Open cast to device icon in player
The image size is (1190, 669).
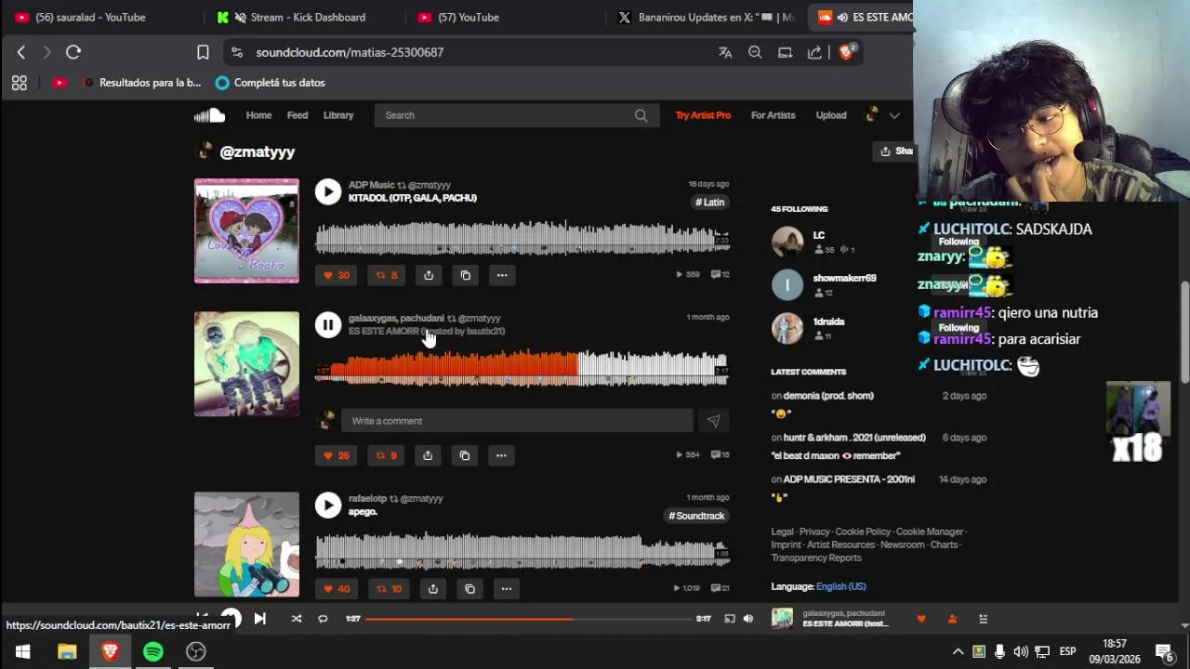click(729, 619)
